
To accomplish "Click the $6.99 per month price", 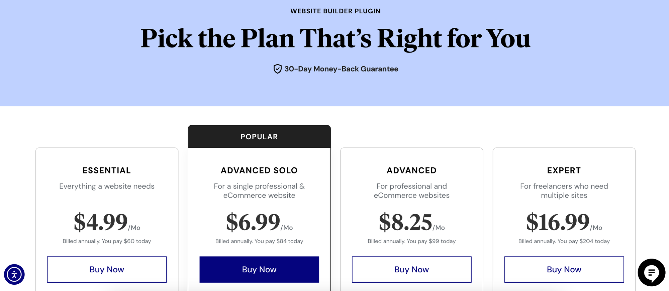I will tap(253, 222).
